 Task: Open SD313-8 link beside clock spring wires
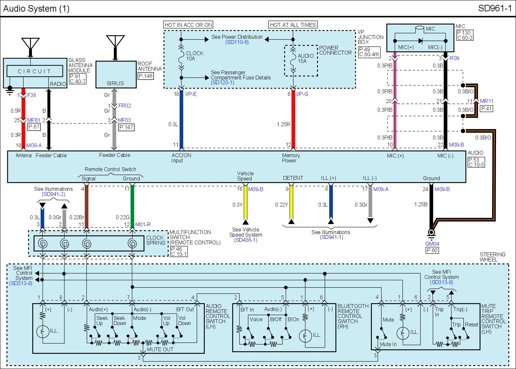[21, 283]
